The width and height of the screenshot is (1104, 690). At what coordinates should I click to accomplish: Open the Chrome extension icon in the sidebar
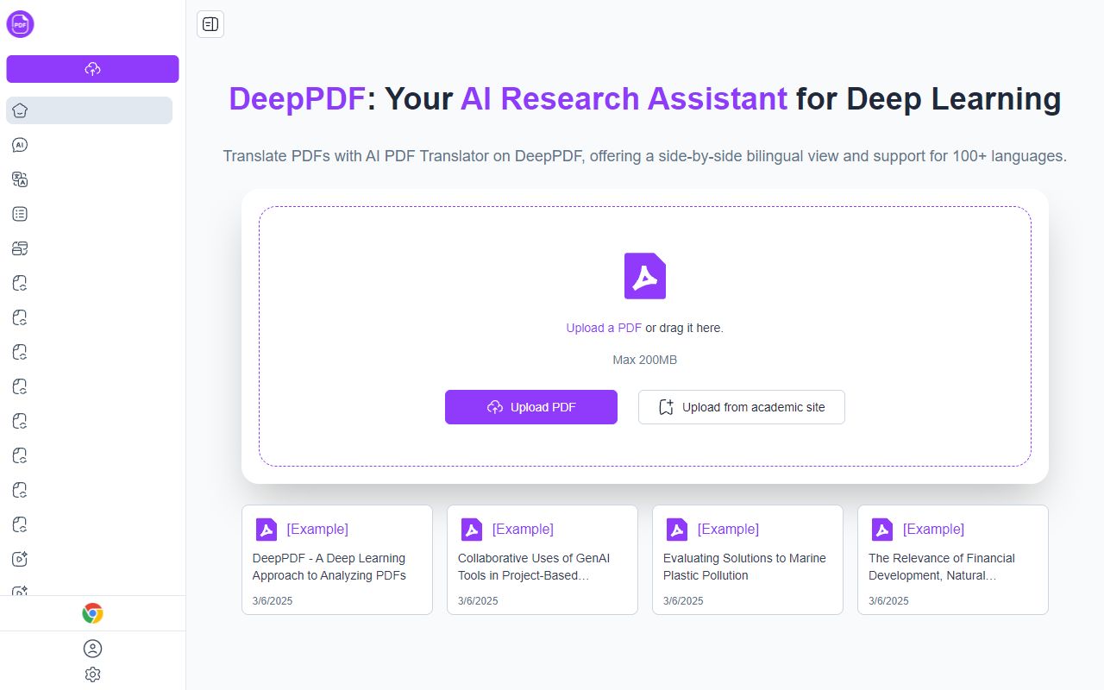(92, 613)
